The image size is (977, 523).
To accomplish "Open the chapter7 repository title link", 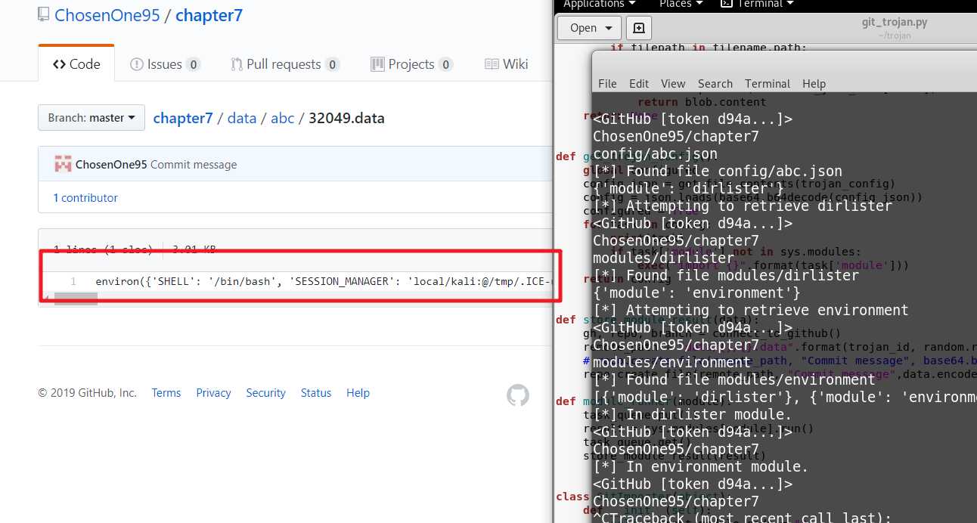I will point(209,15).
